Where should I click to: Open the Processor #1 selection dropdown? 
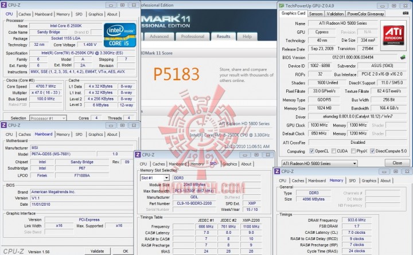point(48,118)
